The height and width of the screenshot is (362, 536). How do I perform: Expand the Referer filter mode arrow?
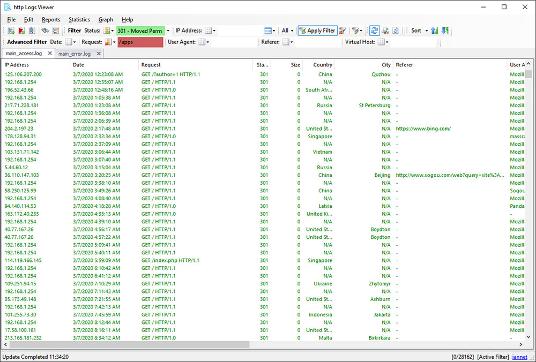[292, 42]
